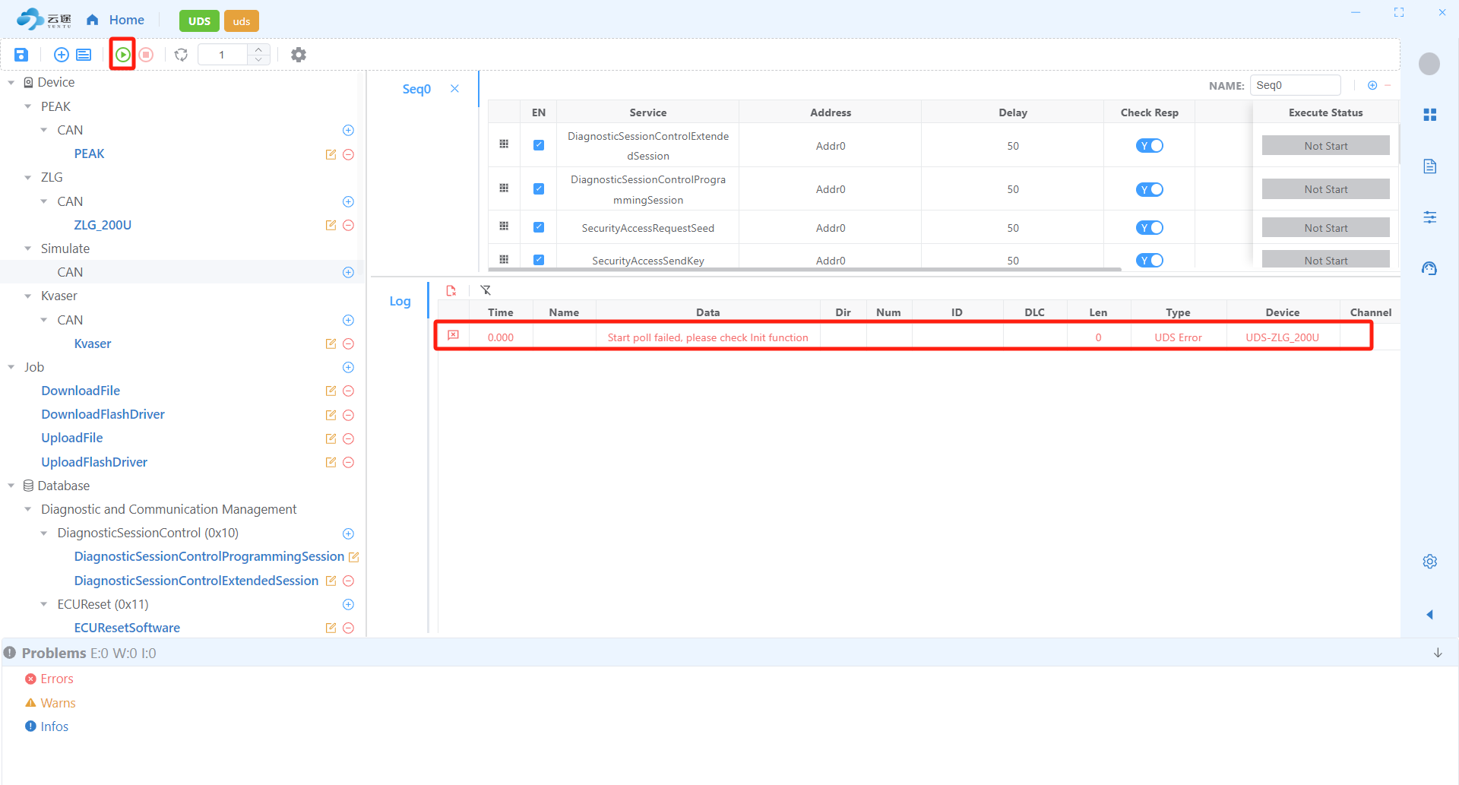Click the refresh loop icon in toolbar
Viewport: 1459px width, 785px height.
[181, 55]
